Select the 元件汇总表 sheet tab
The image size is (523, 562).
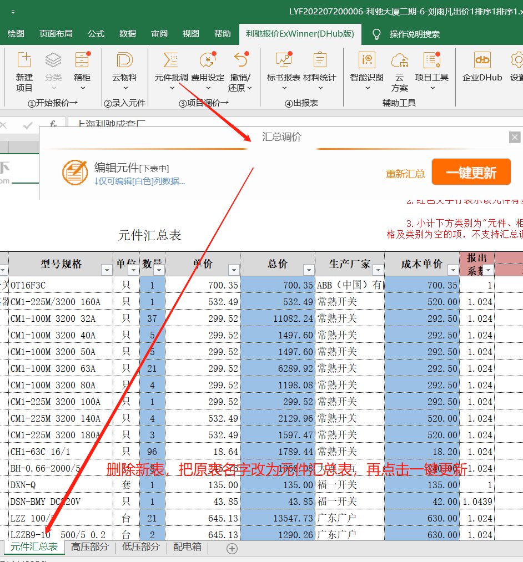tap(34, 546)
